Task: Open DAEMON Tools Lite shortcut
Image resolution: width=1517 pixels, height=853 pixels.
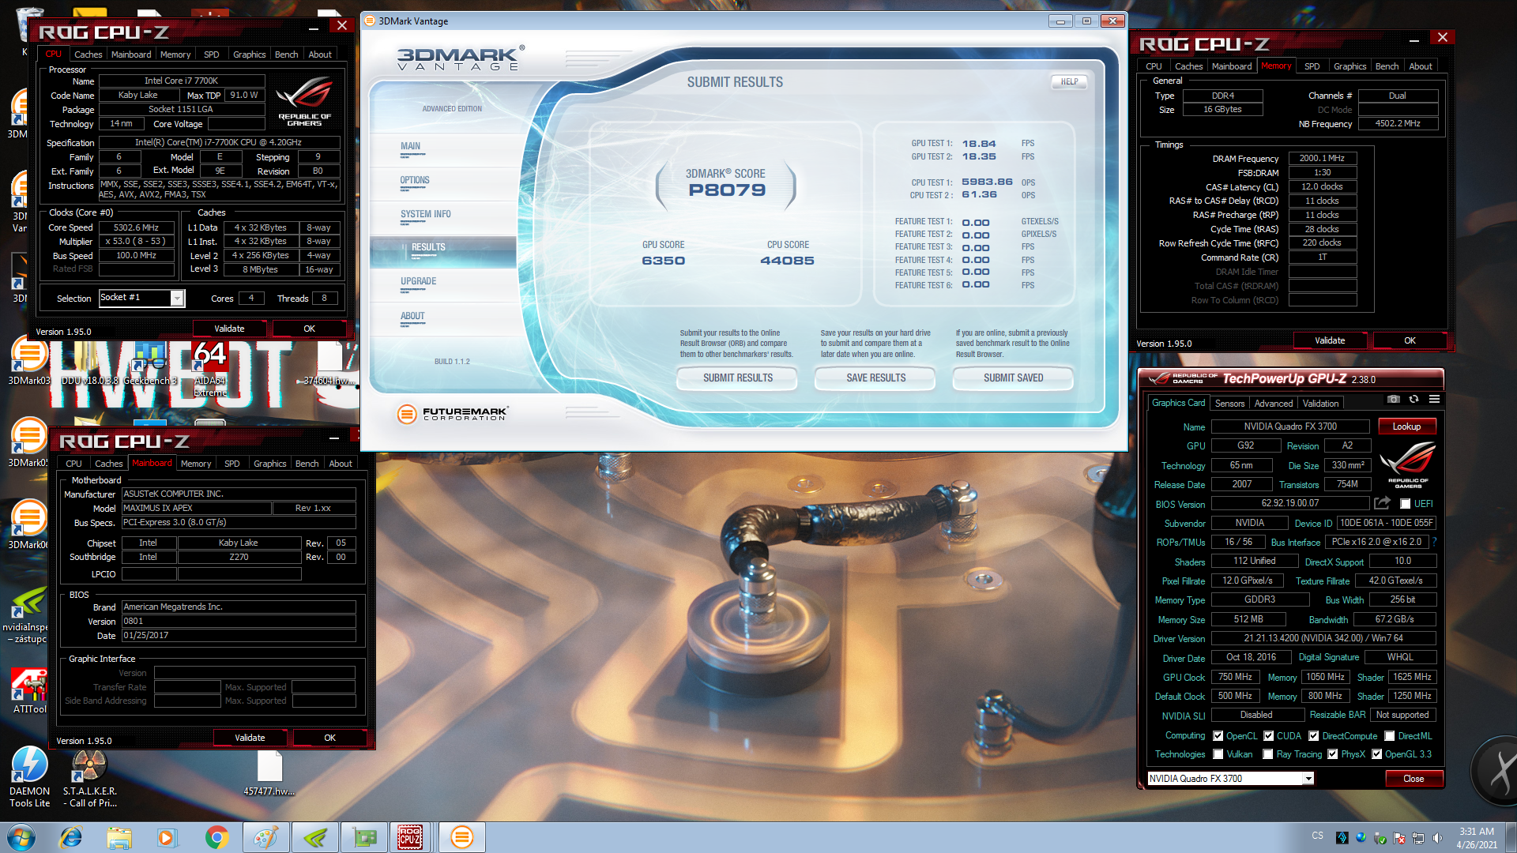Action: [29, 777]
